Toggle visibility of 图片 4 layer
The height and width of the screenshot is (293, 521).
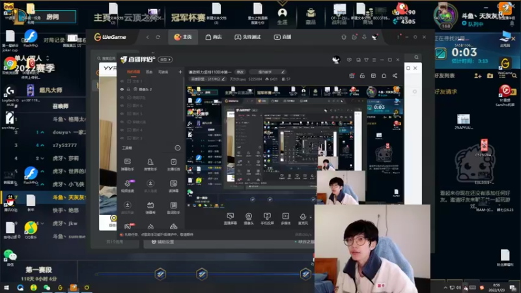(122, 130)
